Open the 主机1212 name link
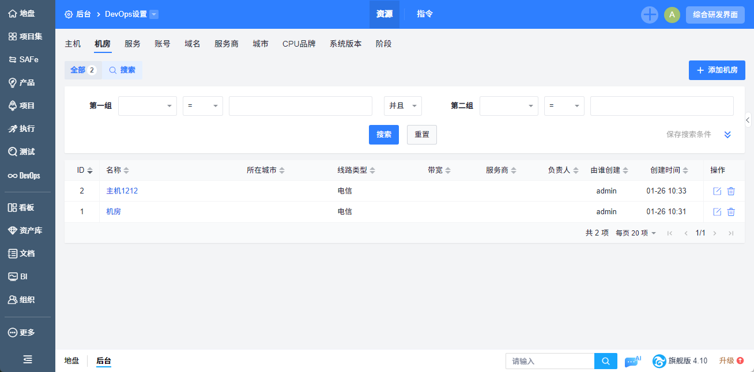The height and width of the screenshot is (372, 754). pyautogui.click(x=122, y=191)
